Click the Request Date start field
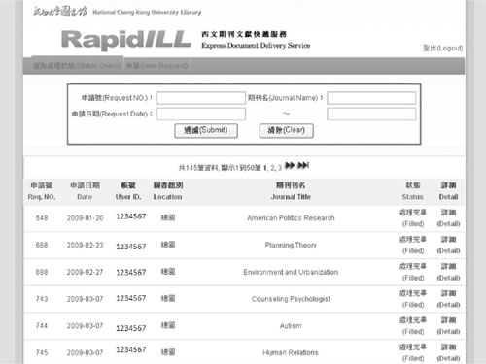 point(201,115)
